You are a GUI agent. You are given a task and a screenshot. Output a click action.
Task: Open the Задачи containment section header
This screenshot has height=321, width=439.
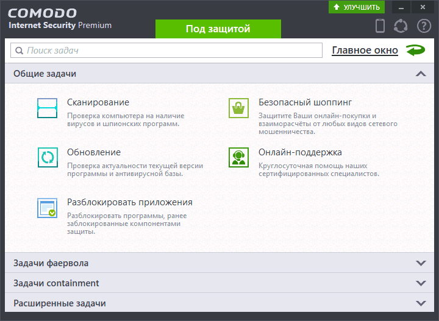[x=220, y=283]
